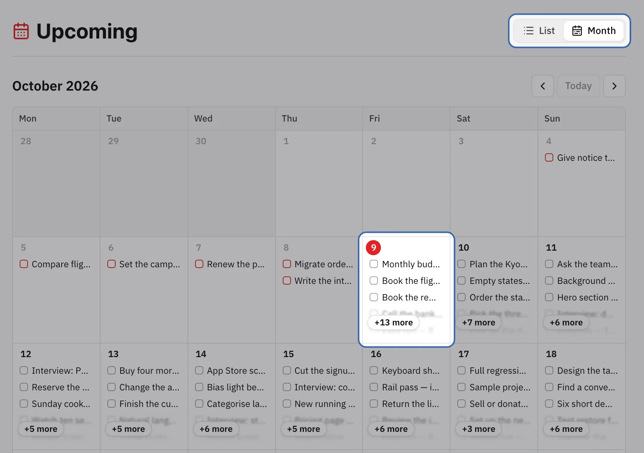644x453 pixels.
Task: Go to the next month
Action: tap(615, 86)
